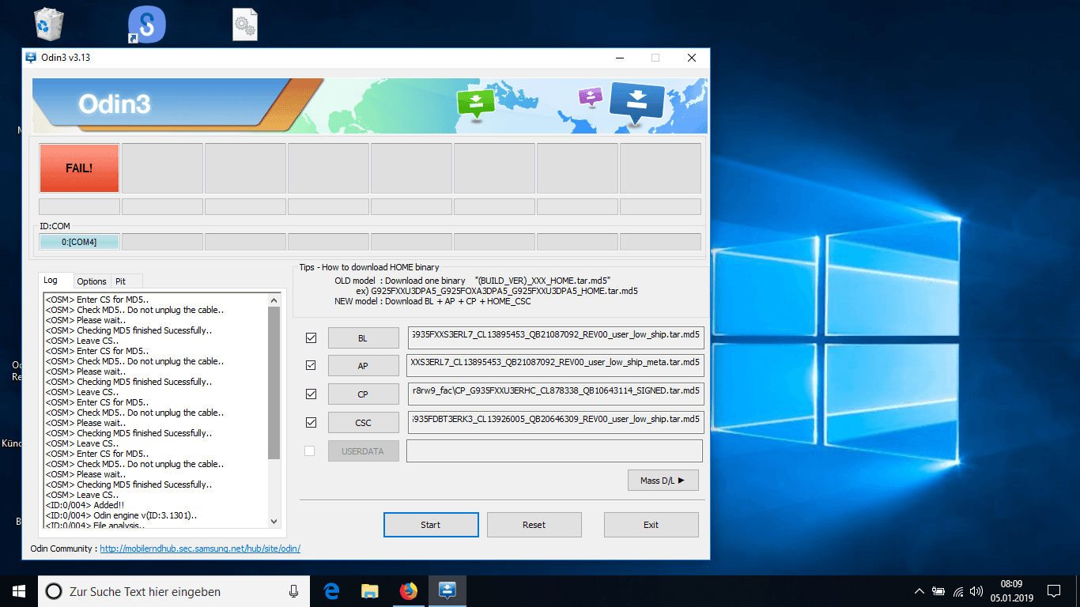The image size is (1080, 607).
Task: Click the empty USERDATA path field
Action: tap(555, 451)
